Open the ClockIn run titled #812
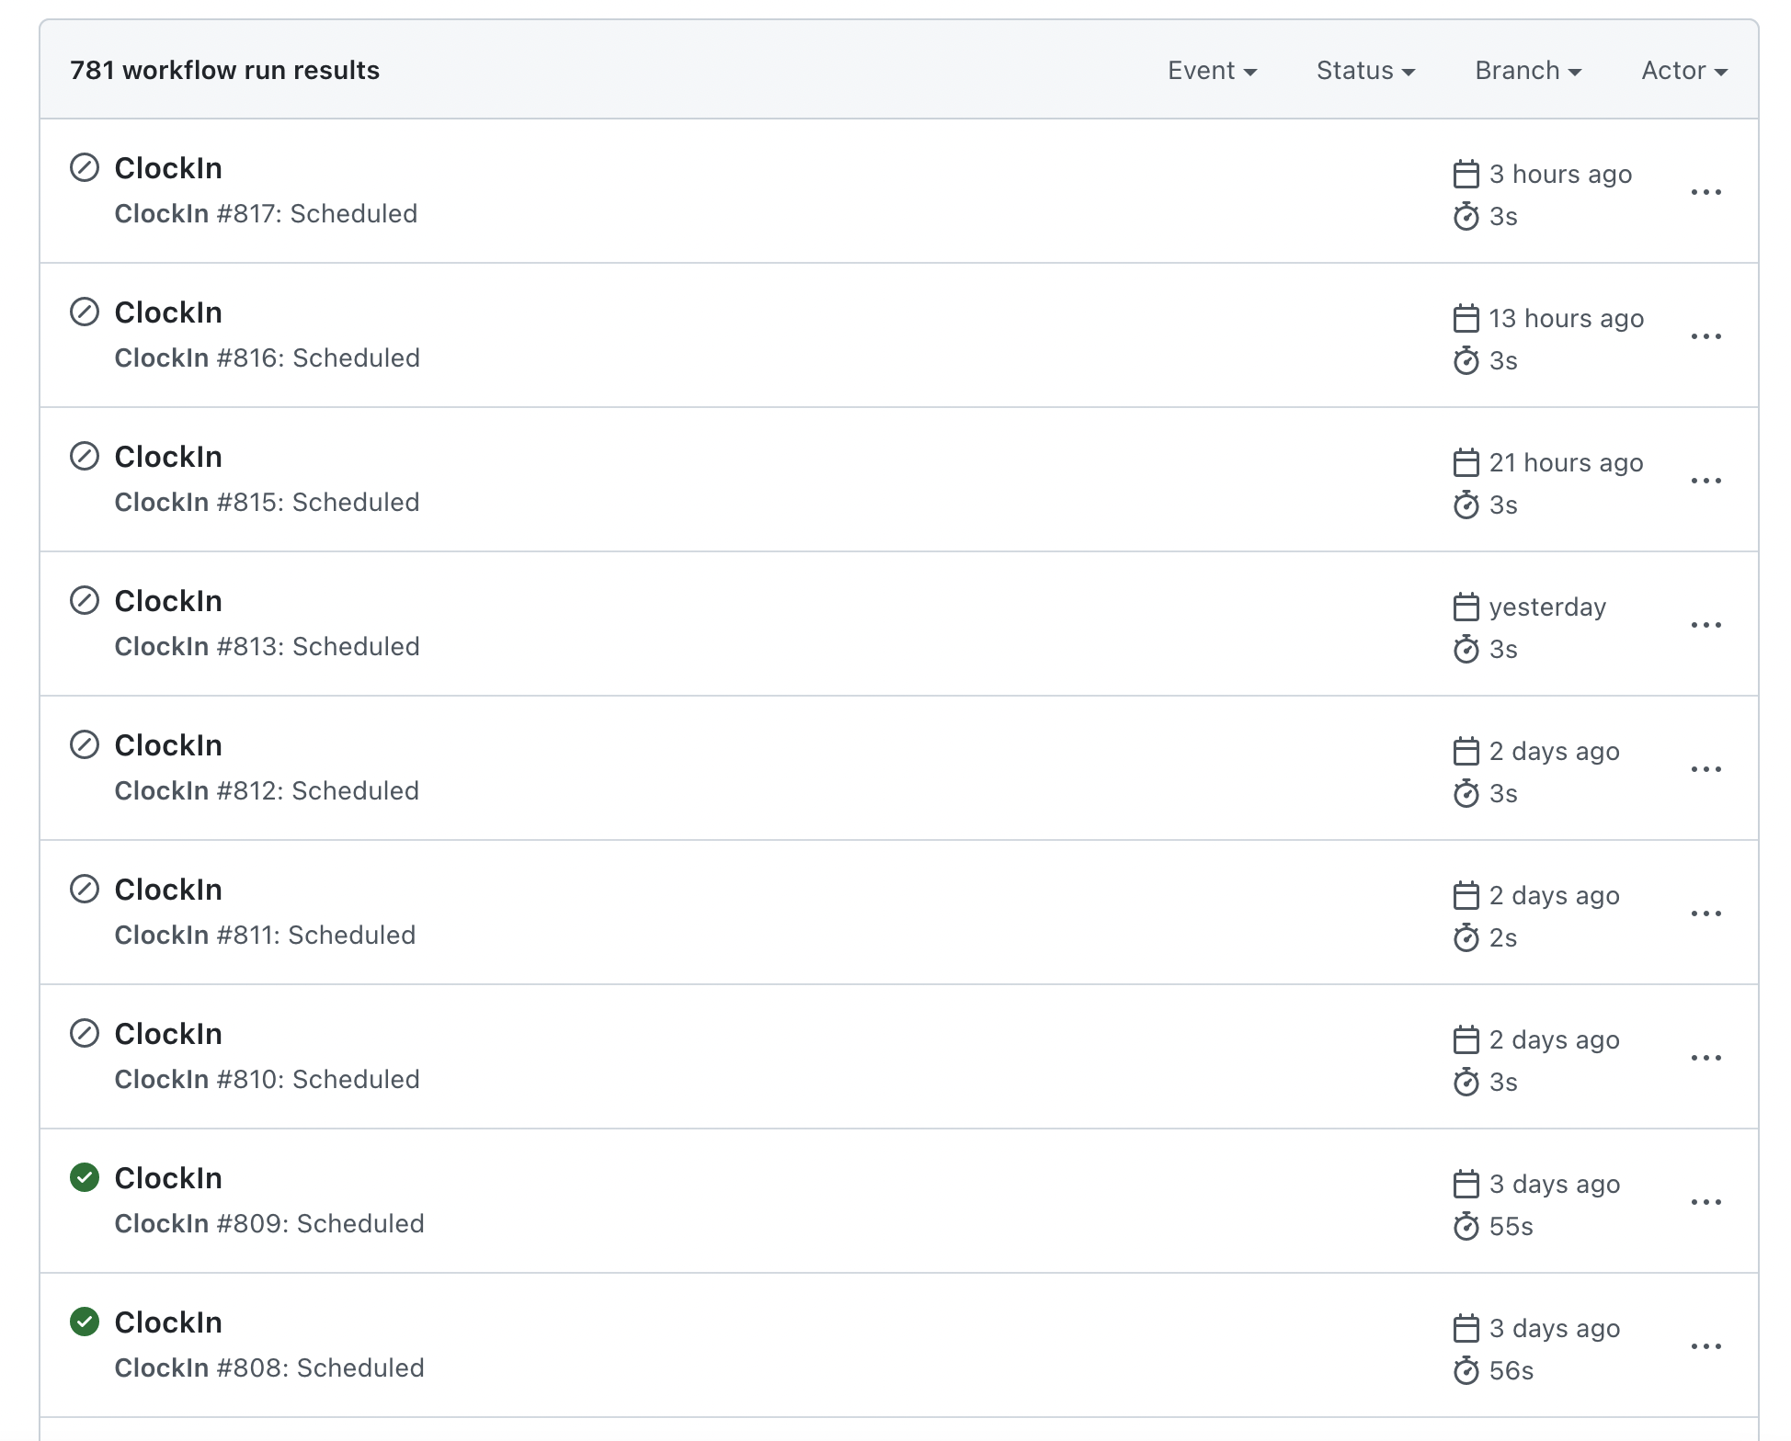This screenshot has width=1791, height=1441. pyautogui.click(x=168, y=745)
